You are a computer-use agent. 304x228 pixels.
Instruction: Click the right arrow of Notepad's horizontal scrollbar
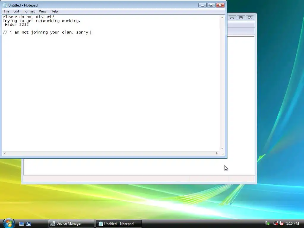[x=217, y=153]
